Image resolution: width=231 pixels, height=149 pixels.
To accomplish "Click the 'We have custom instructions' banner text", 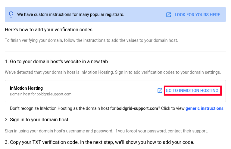I will point(70,14).
